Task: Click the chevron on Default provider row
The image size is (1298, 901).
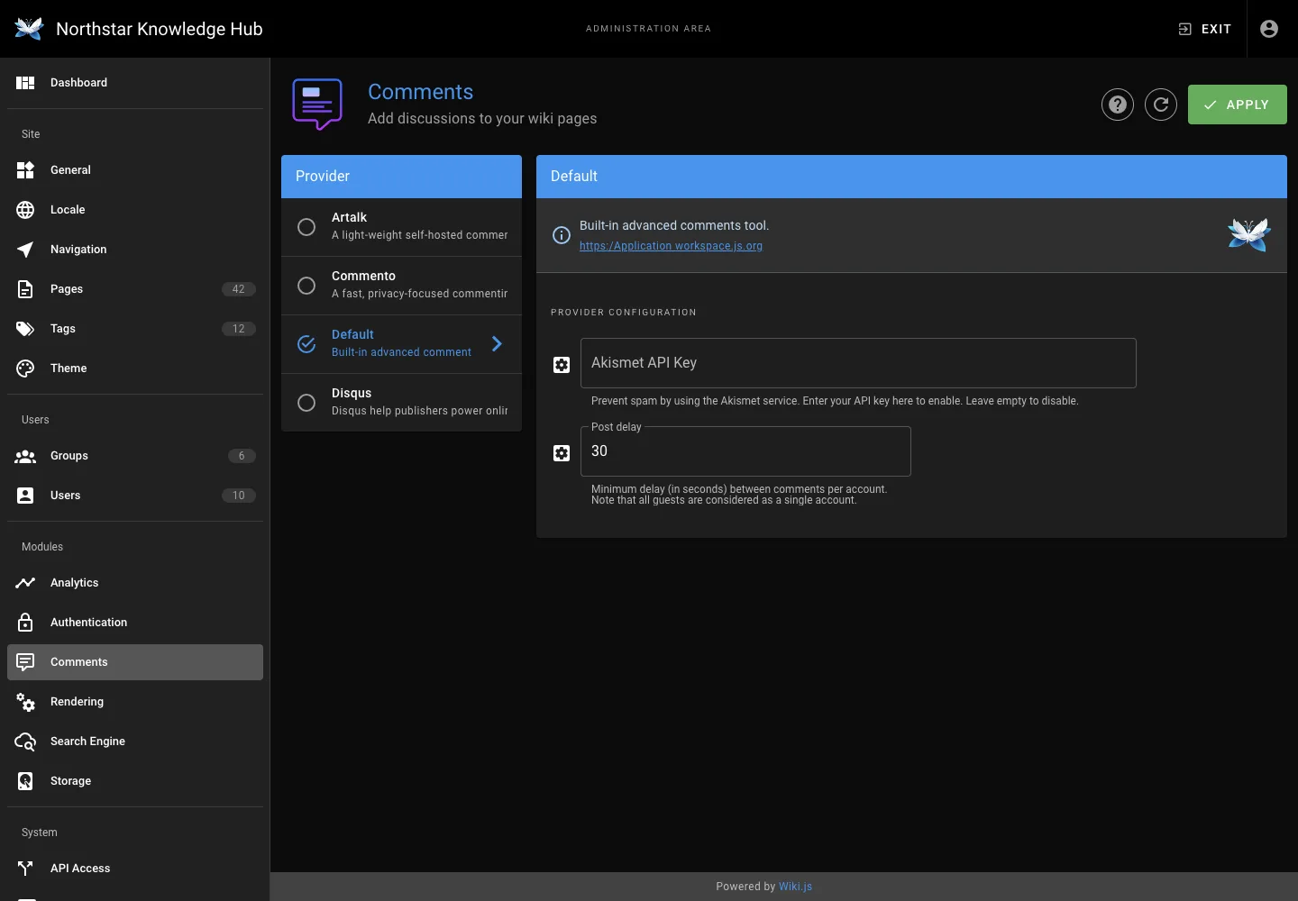Action: (497, 343)
